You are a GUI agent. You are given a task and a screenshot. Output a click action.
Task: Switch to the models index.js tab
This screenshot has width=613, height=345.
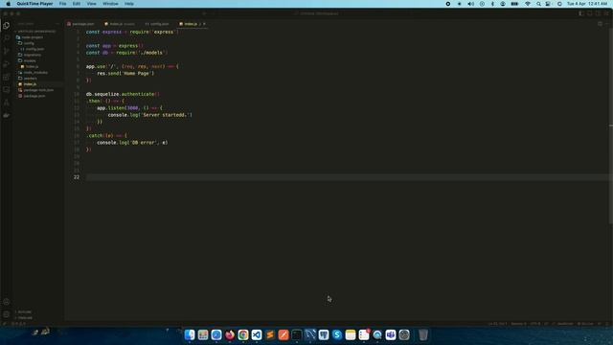click(x=119, y=24)
